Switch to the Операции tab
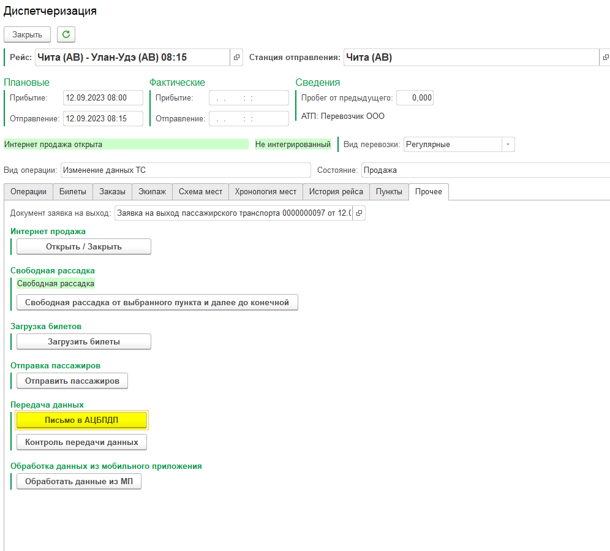610x551 pixels. pyautogui.click(x=28, y=192)
